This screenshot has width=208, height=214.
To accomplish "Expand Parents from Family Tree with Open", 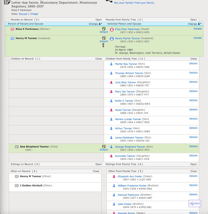I will pos(194,20).
